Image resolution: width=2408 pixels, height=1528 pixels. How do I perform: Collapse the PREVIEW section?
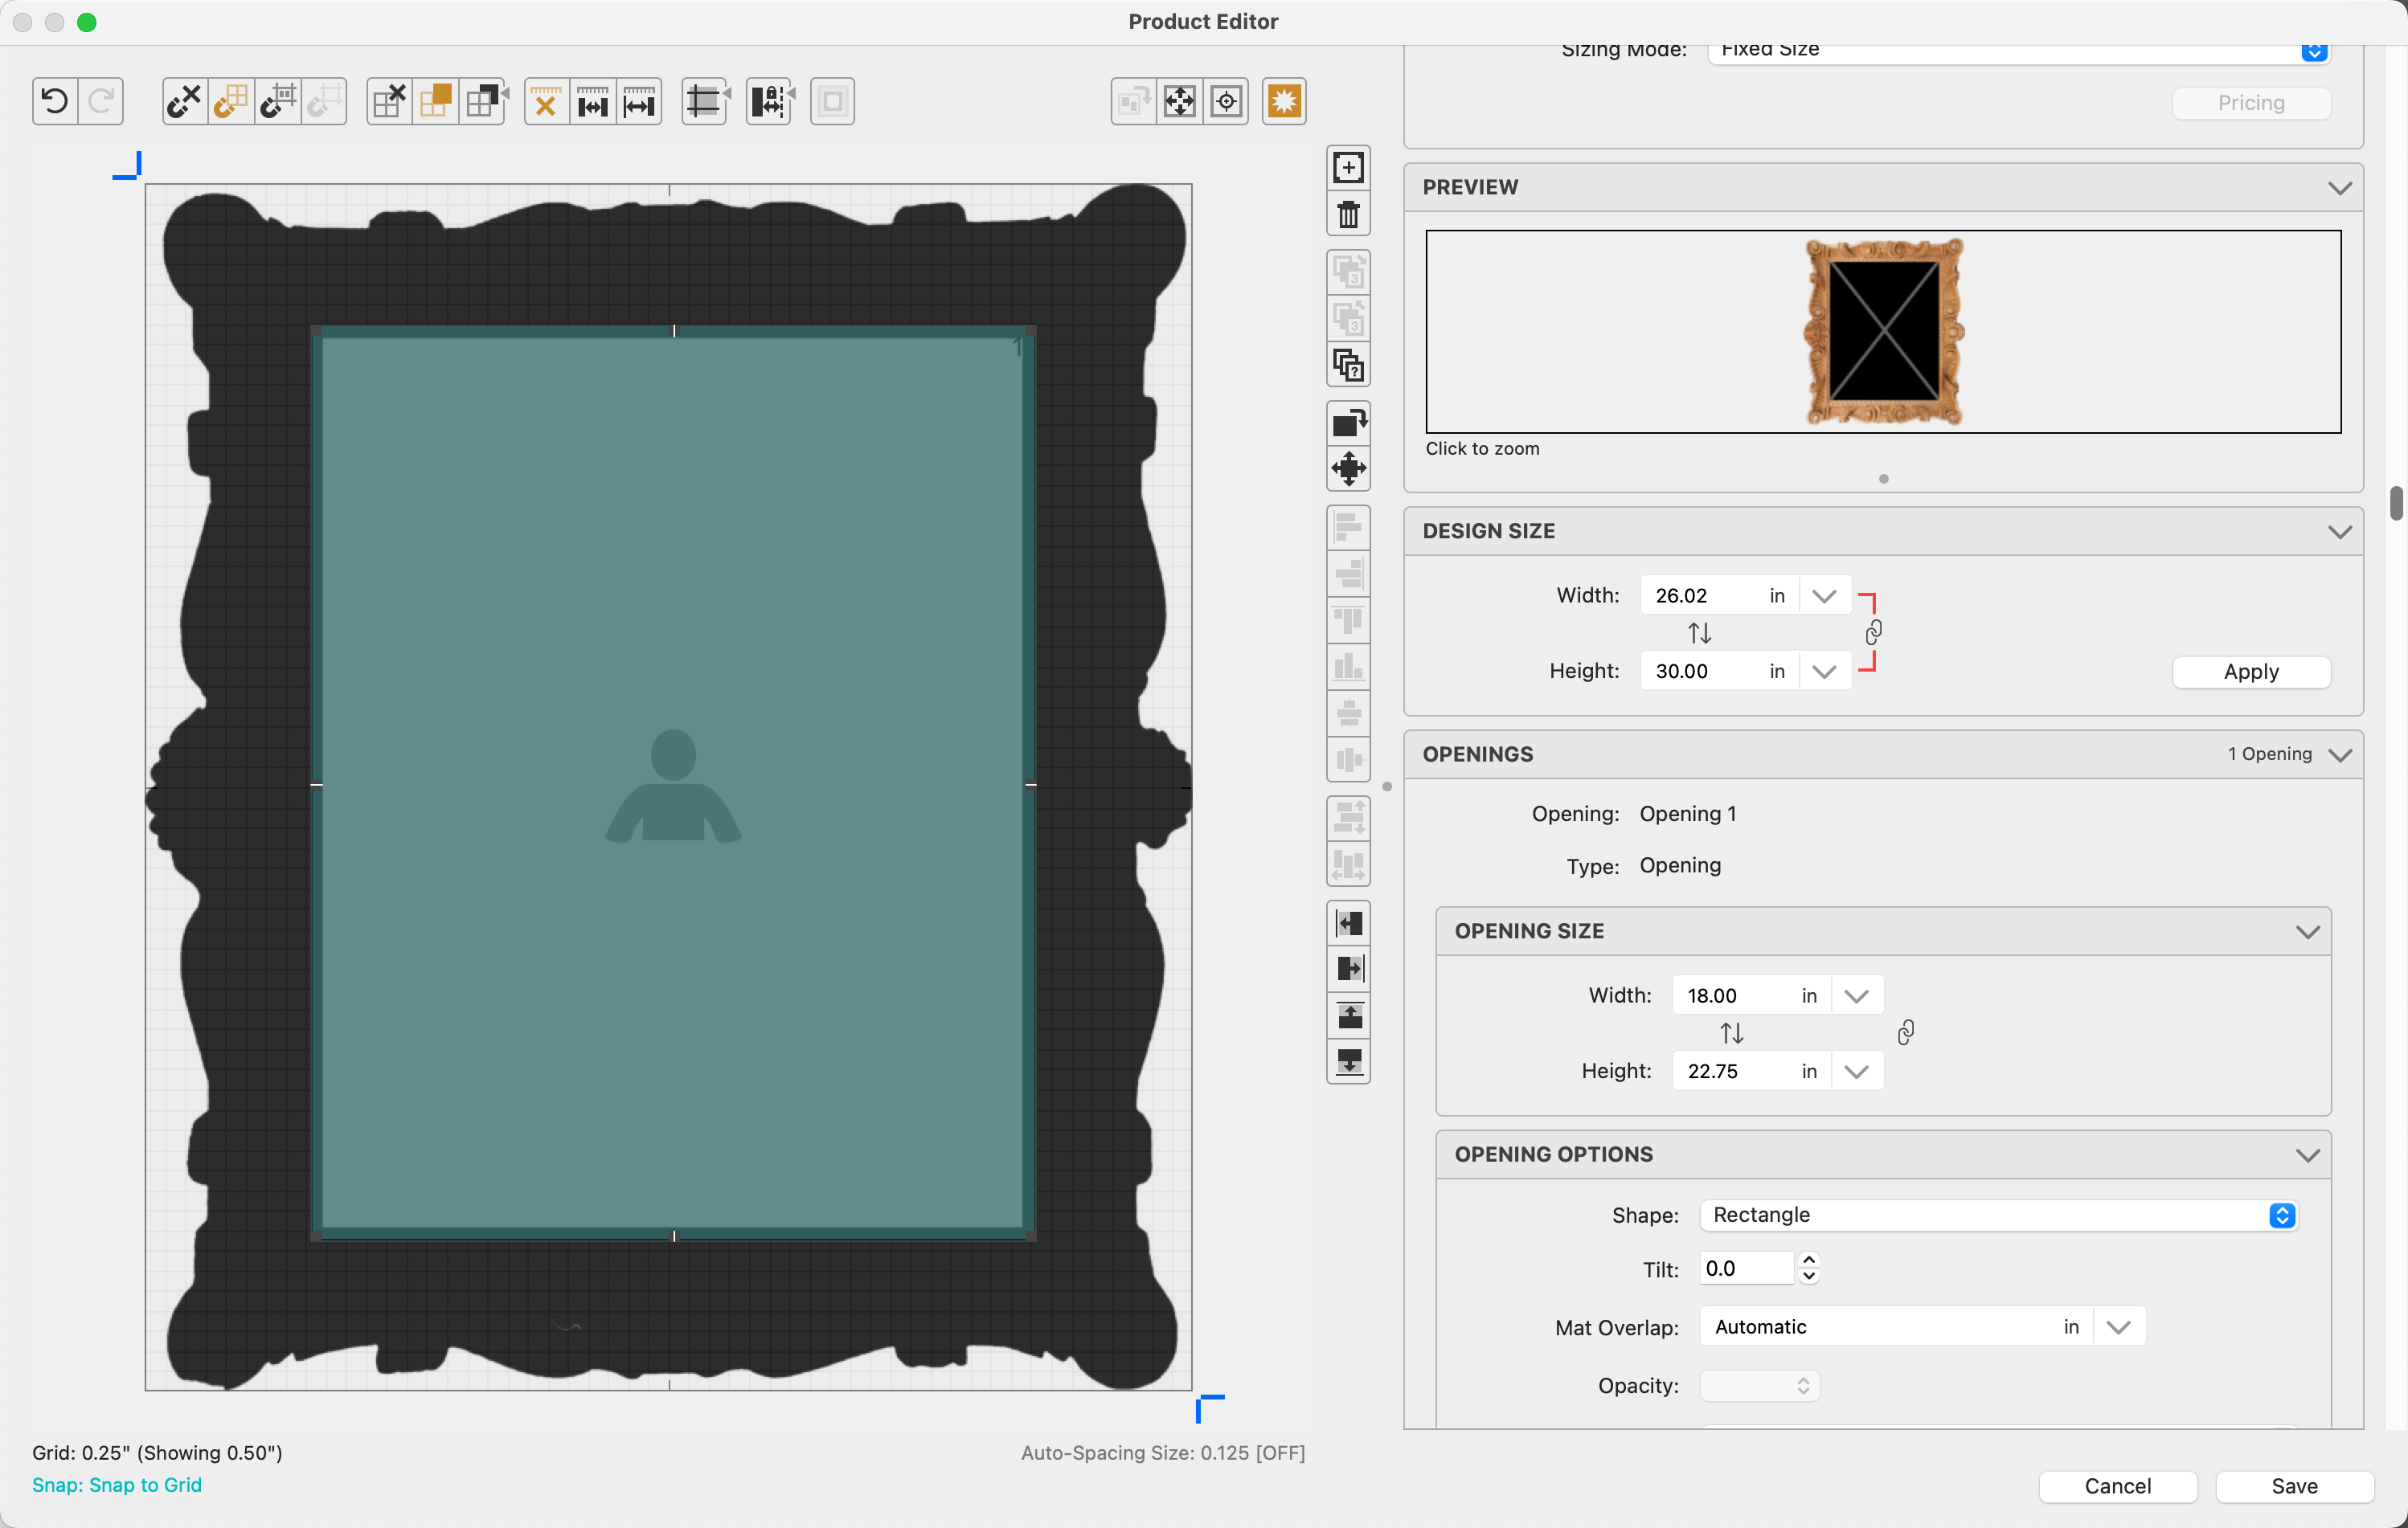(x=2339, y=188)
